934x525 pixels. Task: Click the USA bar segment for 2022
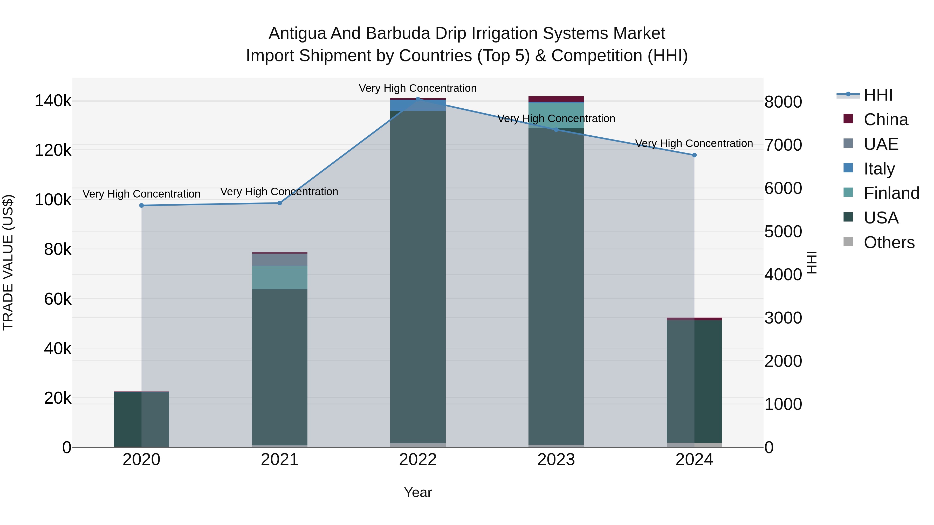418,277
